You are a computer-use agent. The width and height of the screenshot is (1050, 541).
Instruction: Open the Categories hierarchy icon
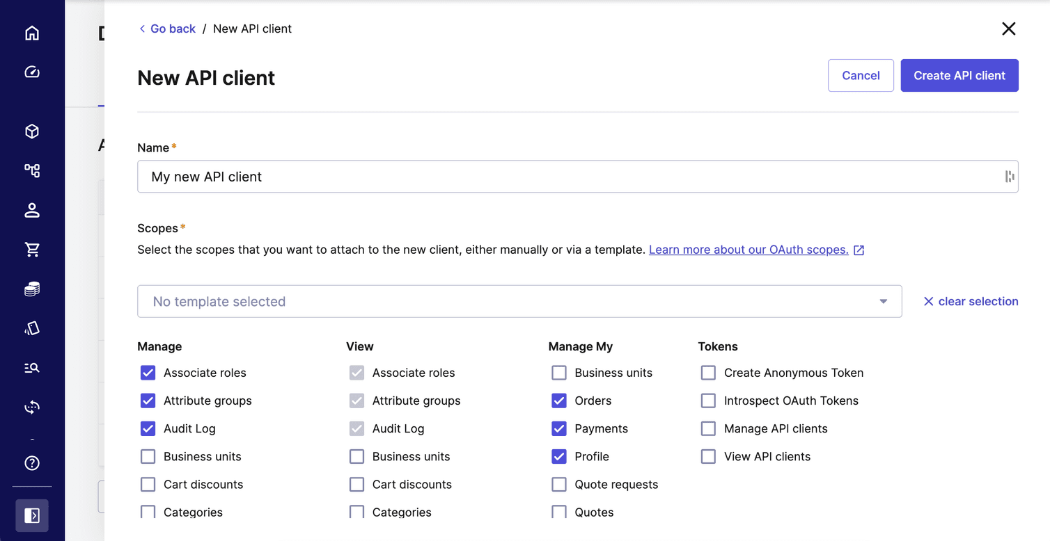point(32,170)
